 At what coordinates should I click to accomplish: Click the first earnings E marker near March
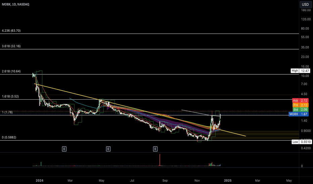coord(64,148)
